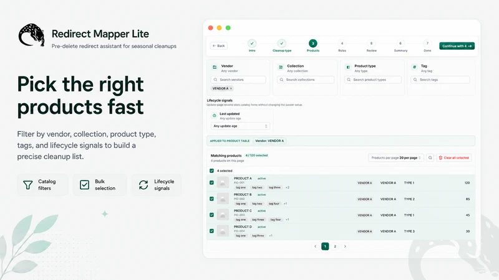This screenshot has height=280, width=499.
Task: Click the '+2' extra tags in PRODUCT A
Action: [288, 188]
